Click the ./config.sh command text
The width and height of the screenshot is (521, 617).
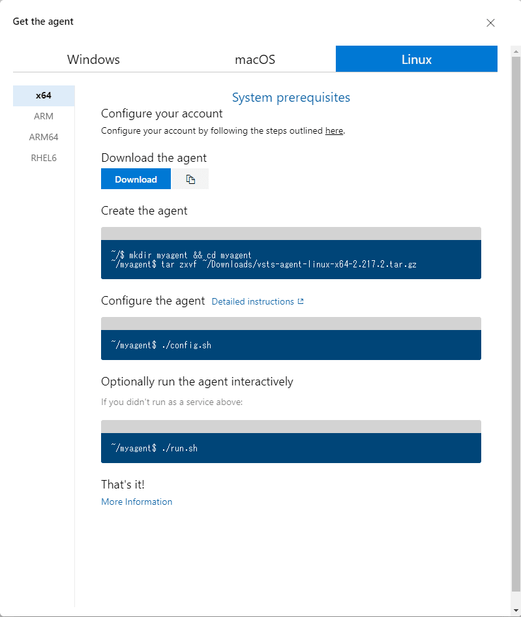pyautogui.click(x=186, y=345)
